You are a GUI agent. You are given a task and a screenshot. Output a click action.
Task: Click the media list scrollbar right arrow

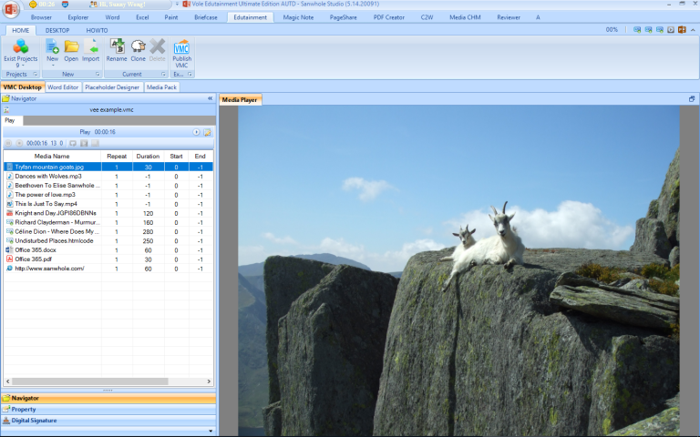tap(209, 381)
